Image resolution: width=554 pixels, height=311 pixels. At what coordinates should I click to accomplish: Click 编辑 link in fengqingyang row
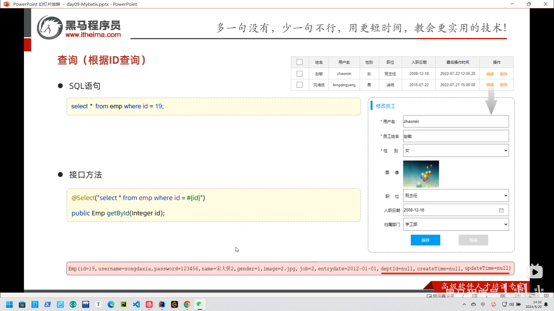tap(490, 85)
